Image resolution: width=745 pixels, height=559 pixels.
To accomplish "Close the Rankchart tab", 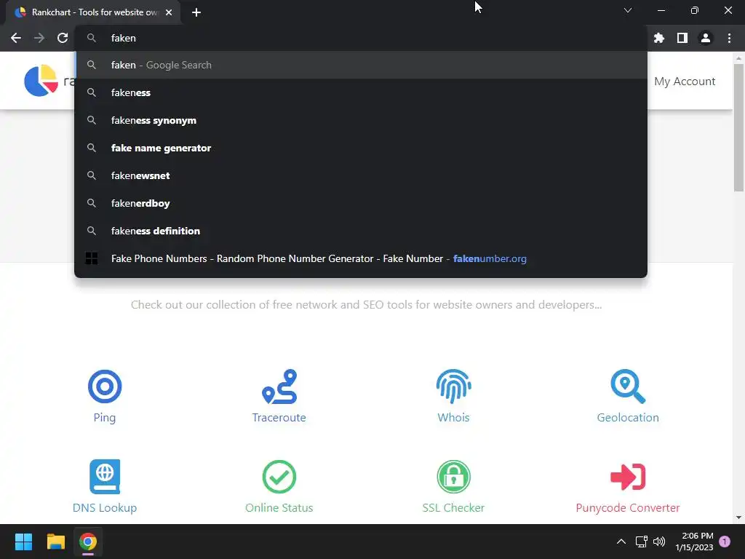I will coord(169,12).
